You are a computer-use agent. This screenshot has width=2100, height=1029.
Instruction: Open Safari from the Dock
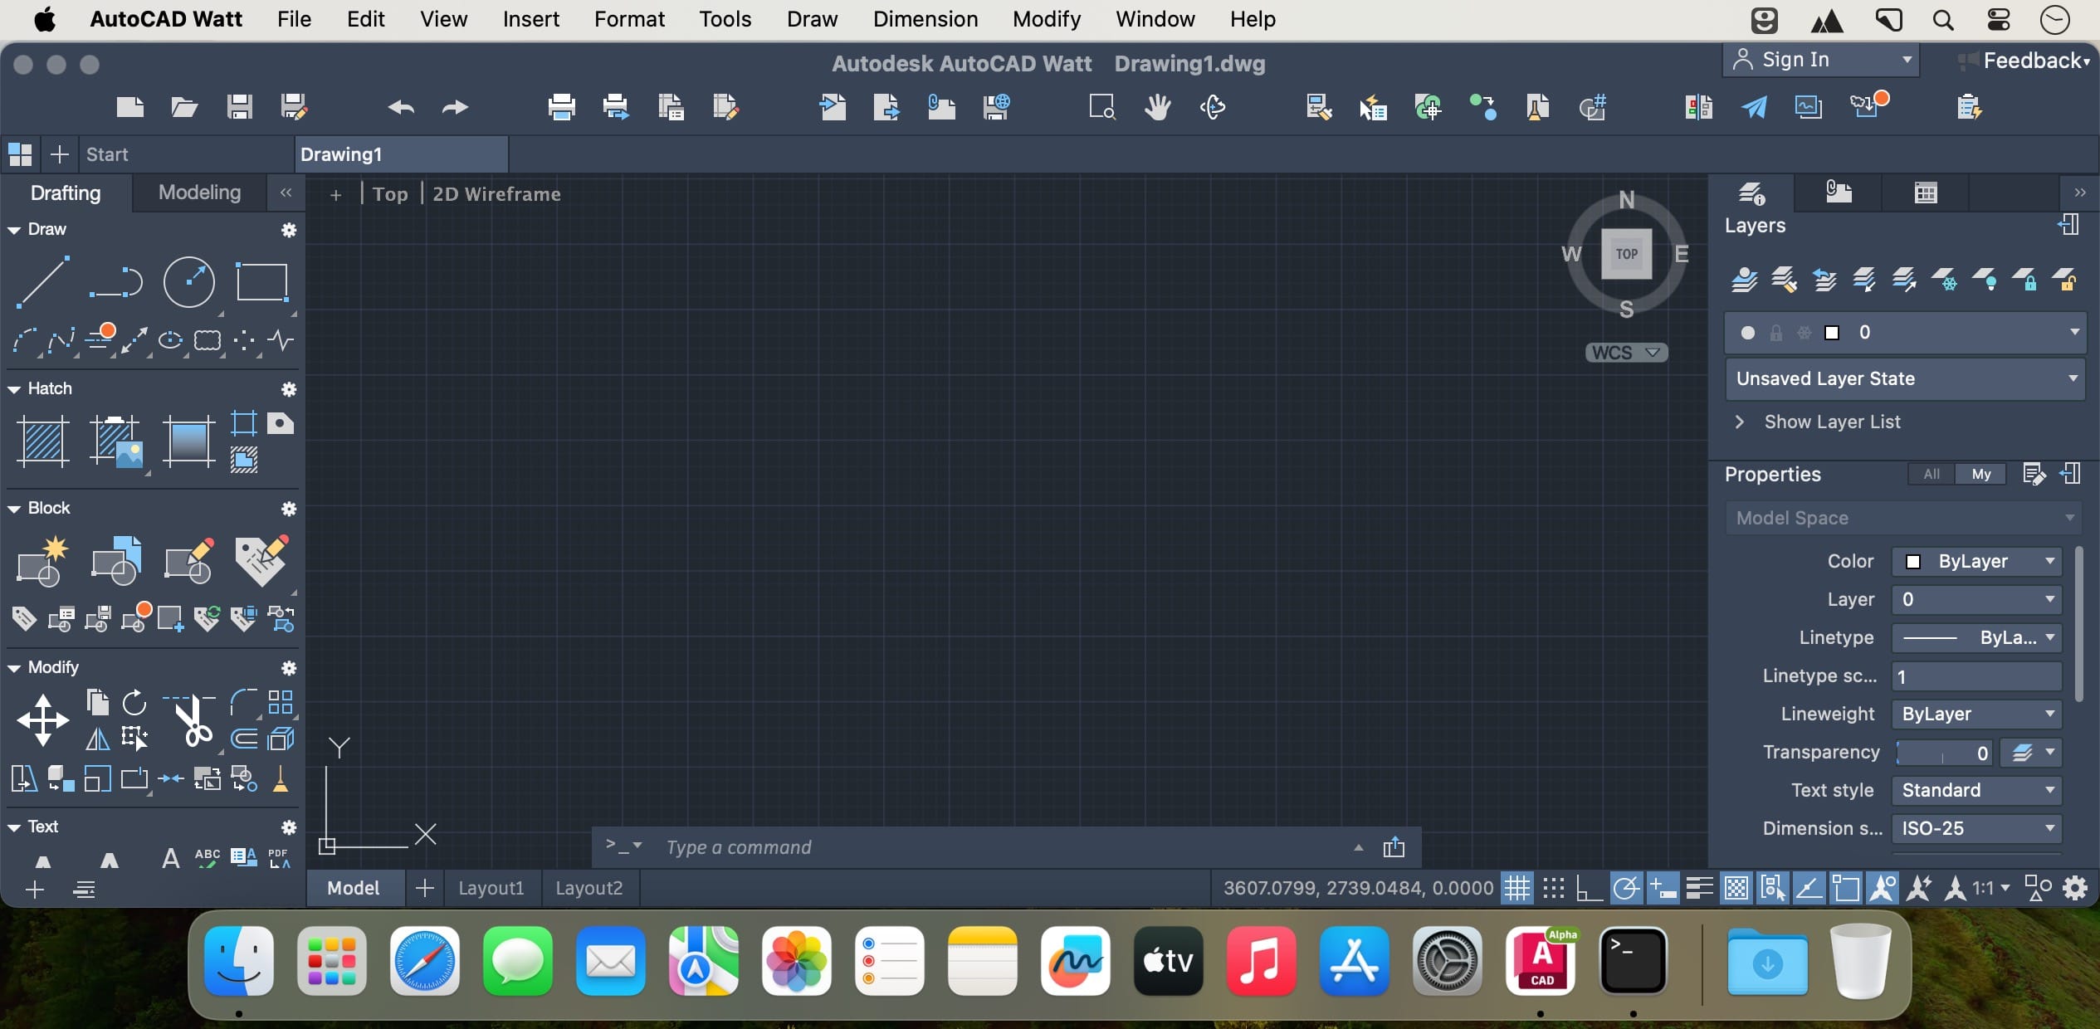(425, 961)
